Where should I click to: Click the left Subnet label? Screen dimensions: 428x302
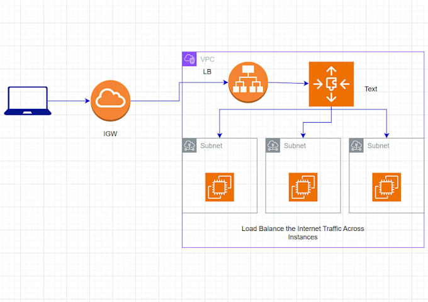pos(211,146)
